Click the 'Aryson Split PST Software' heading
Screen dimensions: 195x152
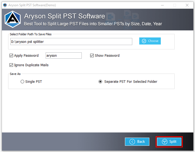point(65,16)
